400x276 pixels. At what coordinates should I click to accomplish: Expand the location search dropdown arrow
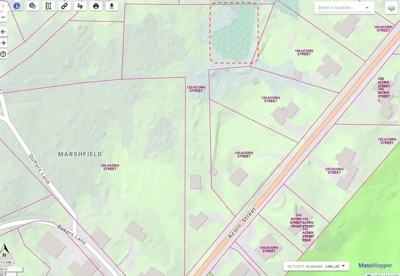point(367,8)
